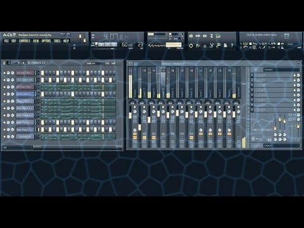
Task: Click the key-shaped icon in shortcut panel
Action: coord(218,46)
